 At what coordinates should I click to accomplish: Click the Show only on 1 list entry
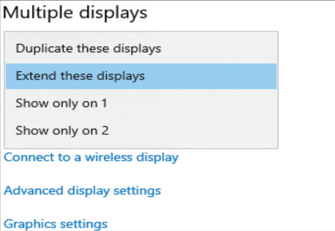[x=61, y=103]
